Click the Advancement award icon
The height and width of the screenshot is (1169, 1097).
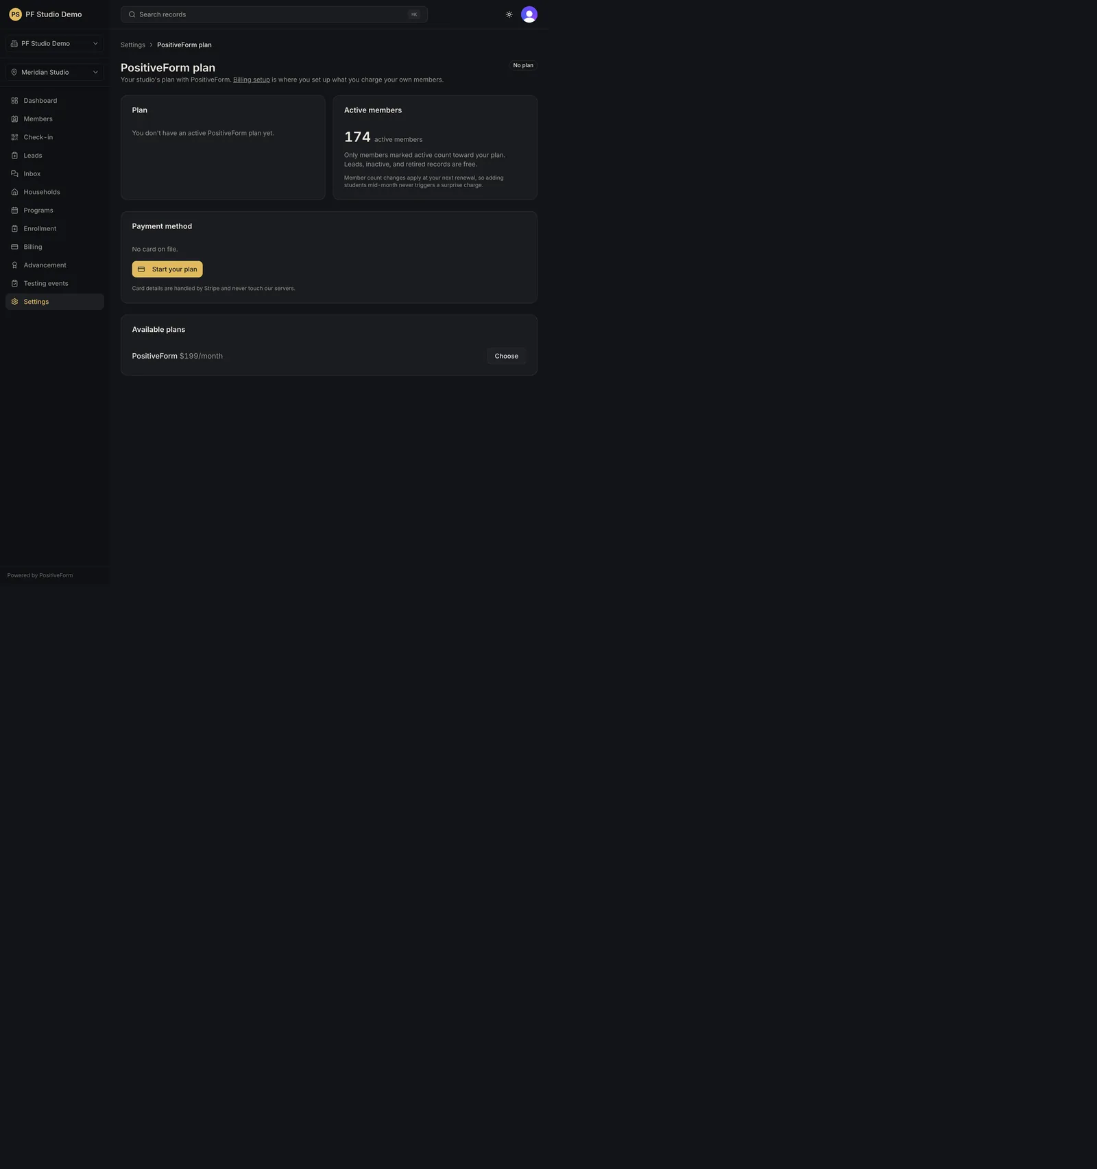[x=14, y=265]
